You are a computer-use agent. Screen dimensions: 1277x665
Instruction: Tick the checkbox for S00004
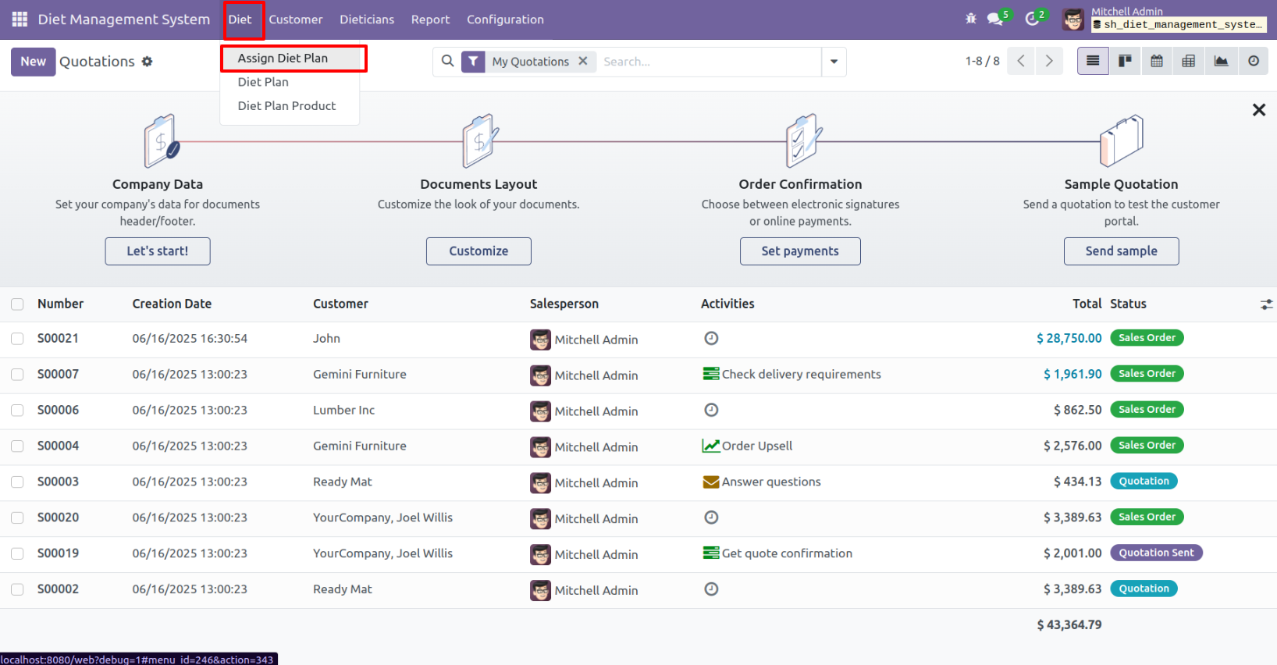coord(17,446)
